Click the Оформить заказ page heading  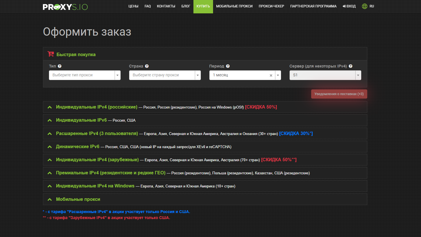(x=87, y=32)
